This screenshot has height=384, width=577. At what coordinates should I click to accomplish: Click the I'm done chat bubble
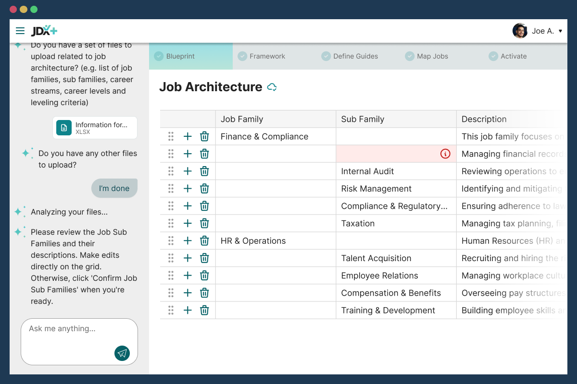click(114, 189)
